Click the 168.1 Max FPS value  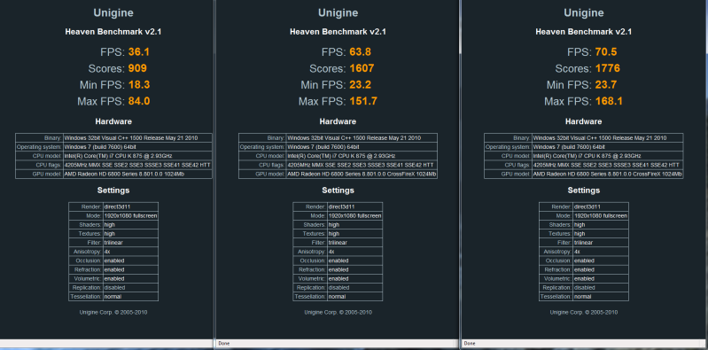tap(609, 102)
